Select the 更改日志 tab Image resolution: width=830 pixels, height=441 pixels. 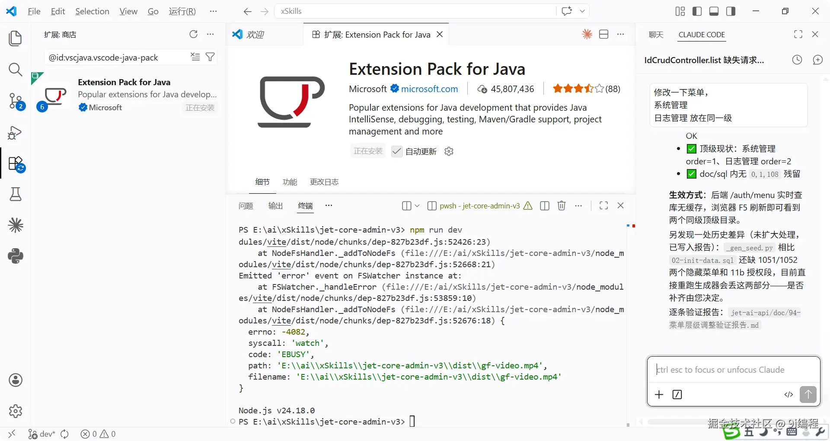pos(324,182)
